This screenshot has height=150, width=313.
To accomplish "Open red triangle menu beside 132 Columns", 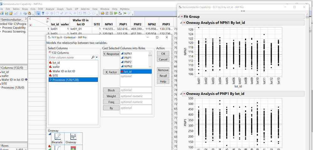I will [49, 53].
